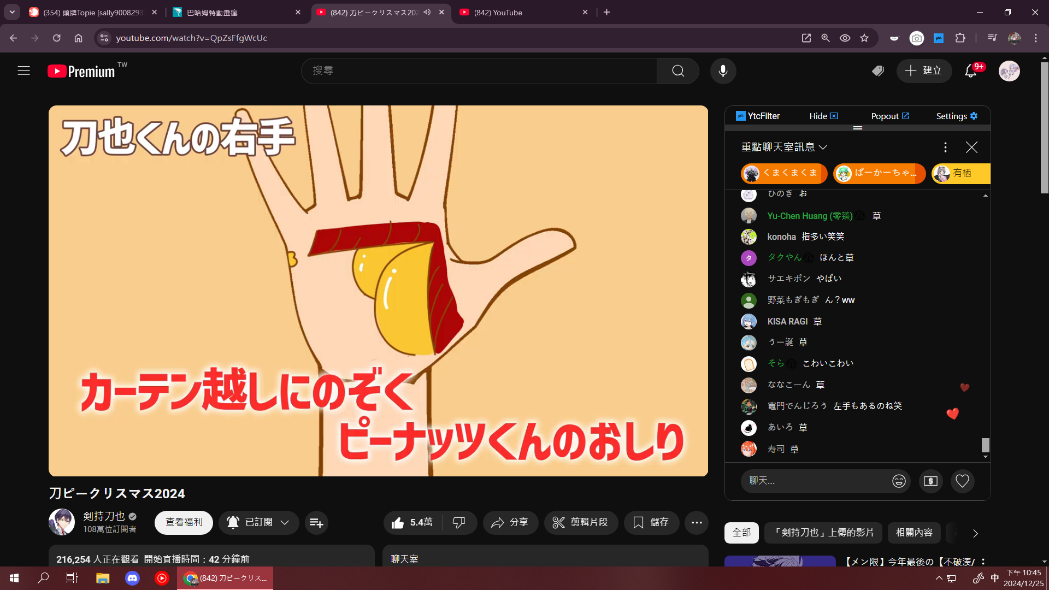Open Super Chat dollar icon
Viewport: 1049px width, 590px height.
(x=930, y=481)
